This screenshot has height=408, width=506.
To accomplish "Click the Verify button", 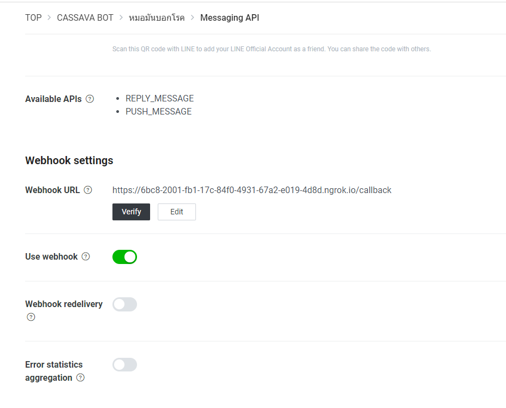I will (131, 212).
